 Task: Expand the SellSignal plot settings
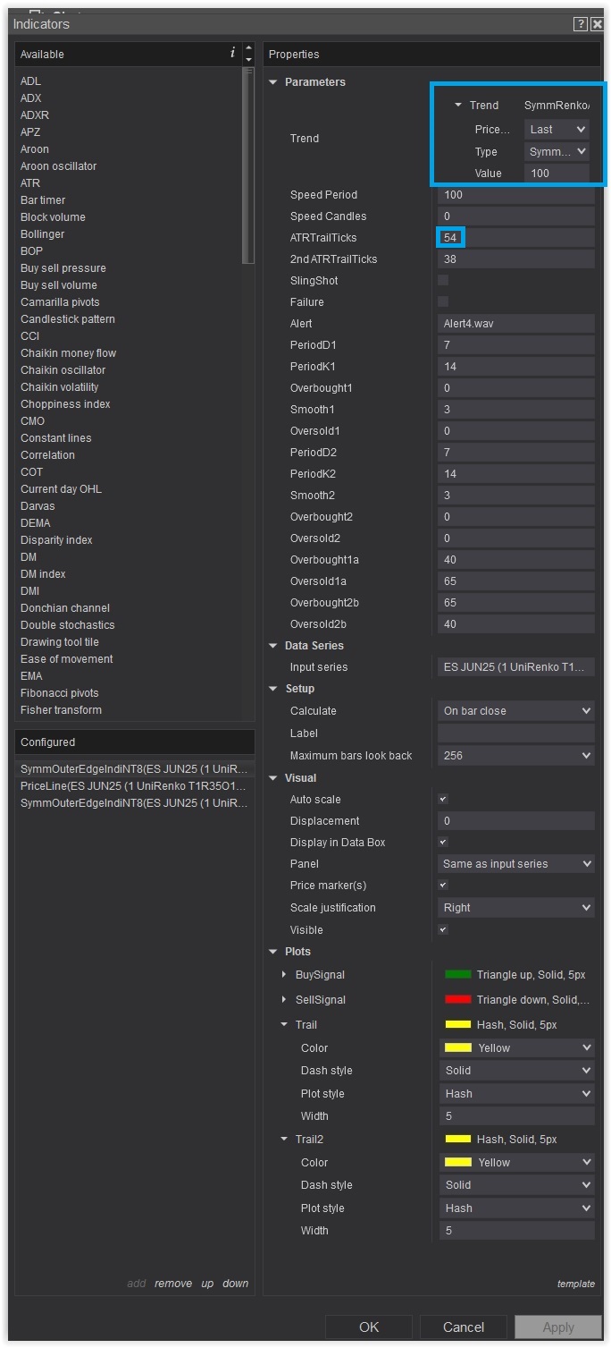tap(284, 1000)
